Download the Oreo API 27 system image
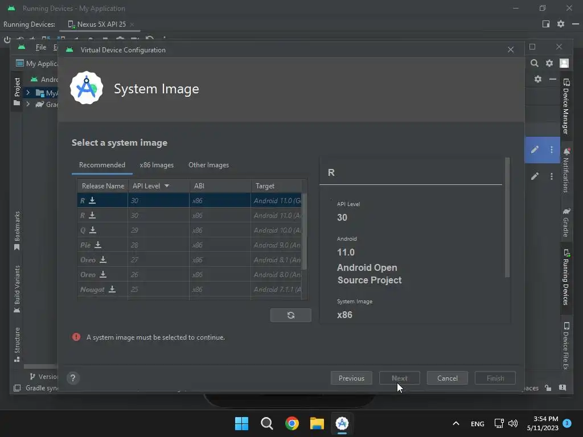The height and width of the screenshot is (437, 583). 103,259
